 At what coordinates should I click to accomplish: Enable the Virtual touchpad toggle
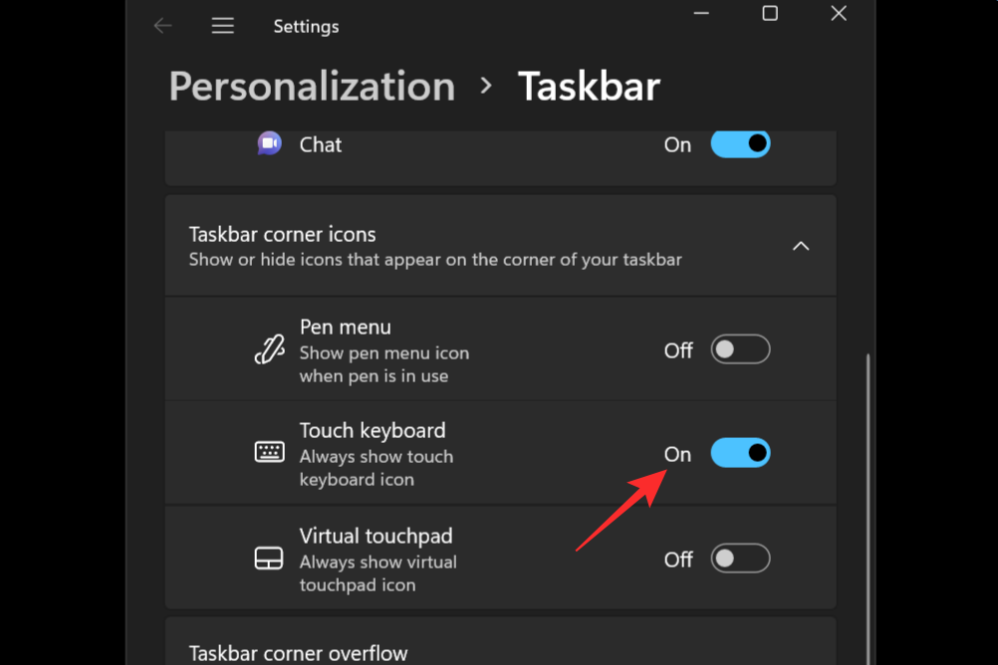coord(740,558)
